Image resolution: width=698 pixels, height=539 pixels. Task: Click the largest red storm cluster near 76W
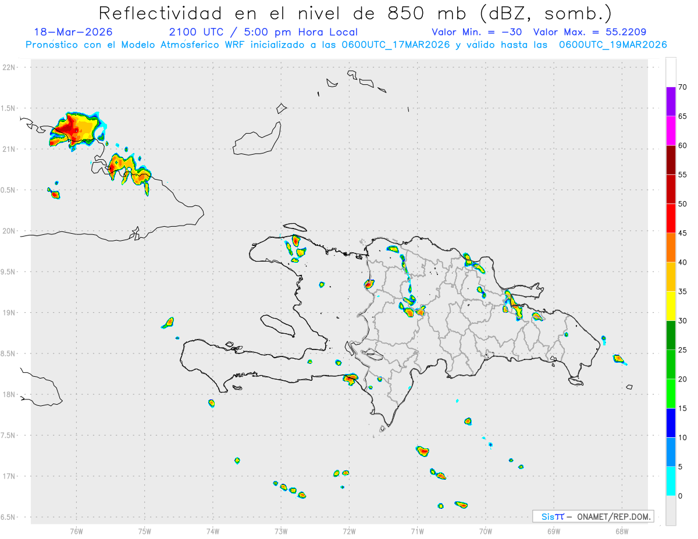pos(77,129)
